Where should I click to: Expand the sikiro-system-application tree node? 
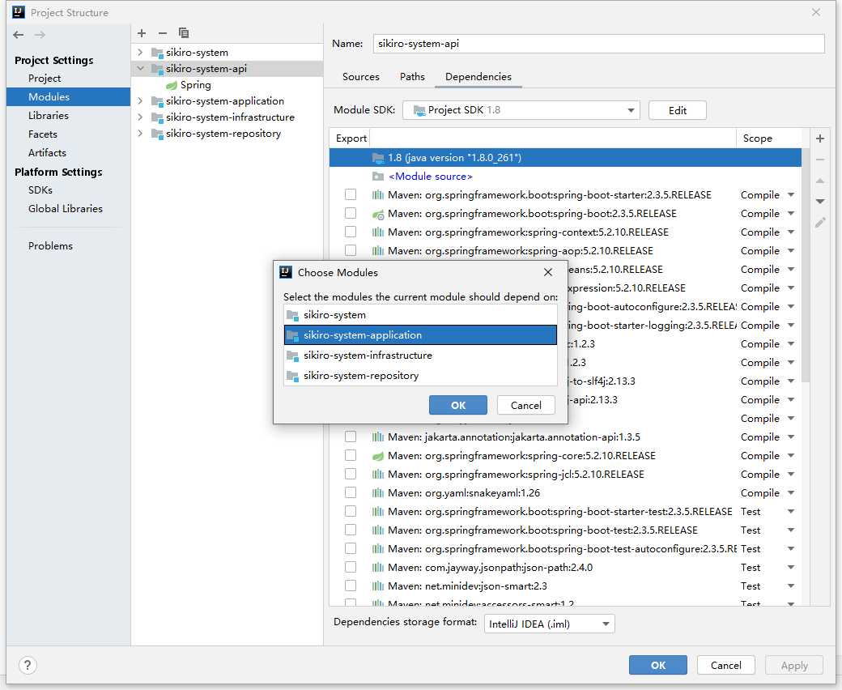point(140,101)
